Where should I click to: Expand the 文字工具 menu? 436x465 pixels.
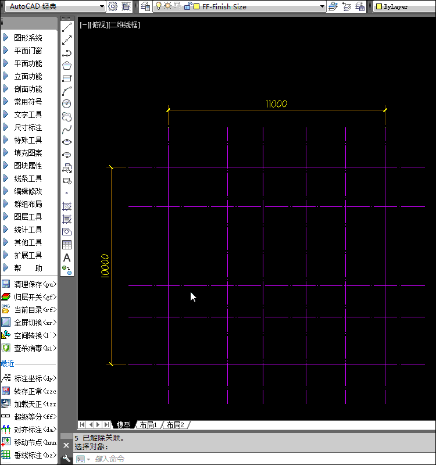point(28,115)
